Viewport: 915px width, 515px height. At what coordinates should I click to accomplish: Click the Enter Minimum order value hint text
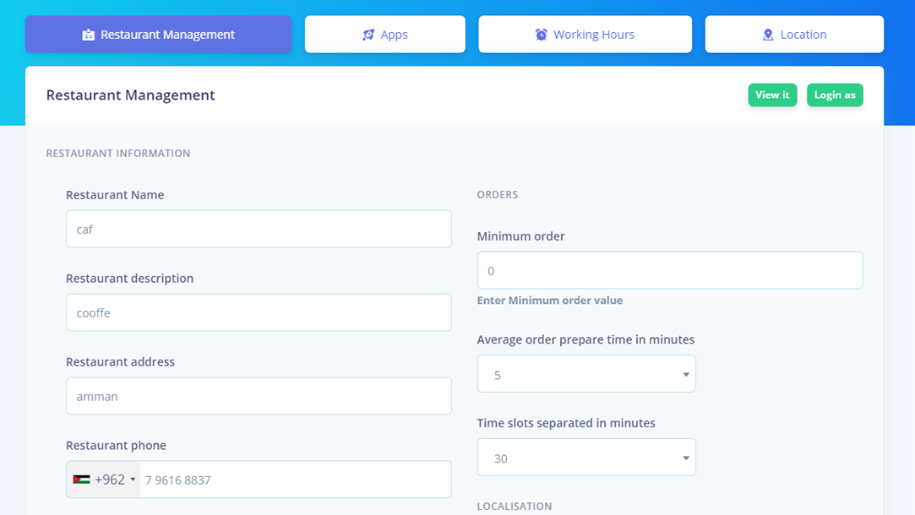pos(549,301)
